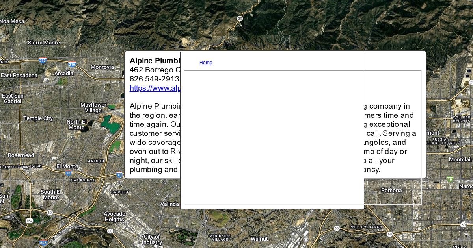This screenshot has width=473, height=248.
Task: Click the Montclair map label
Action: pyautogui.click(x=460, y=159)
